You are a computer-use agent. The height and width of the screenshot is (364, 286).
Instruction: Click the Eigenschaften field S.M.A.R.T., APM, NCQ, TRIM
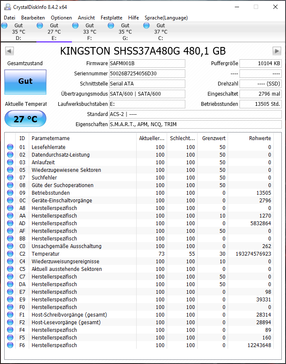(195, 124)
